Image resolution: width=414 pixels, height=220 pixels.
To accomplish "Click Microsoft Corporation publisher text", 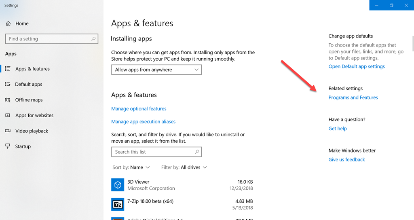I will (x=151, y=188).
